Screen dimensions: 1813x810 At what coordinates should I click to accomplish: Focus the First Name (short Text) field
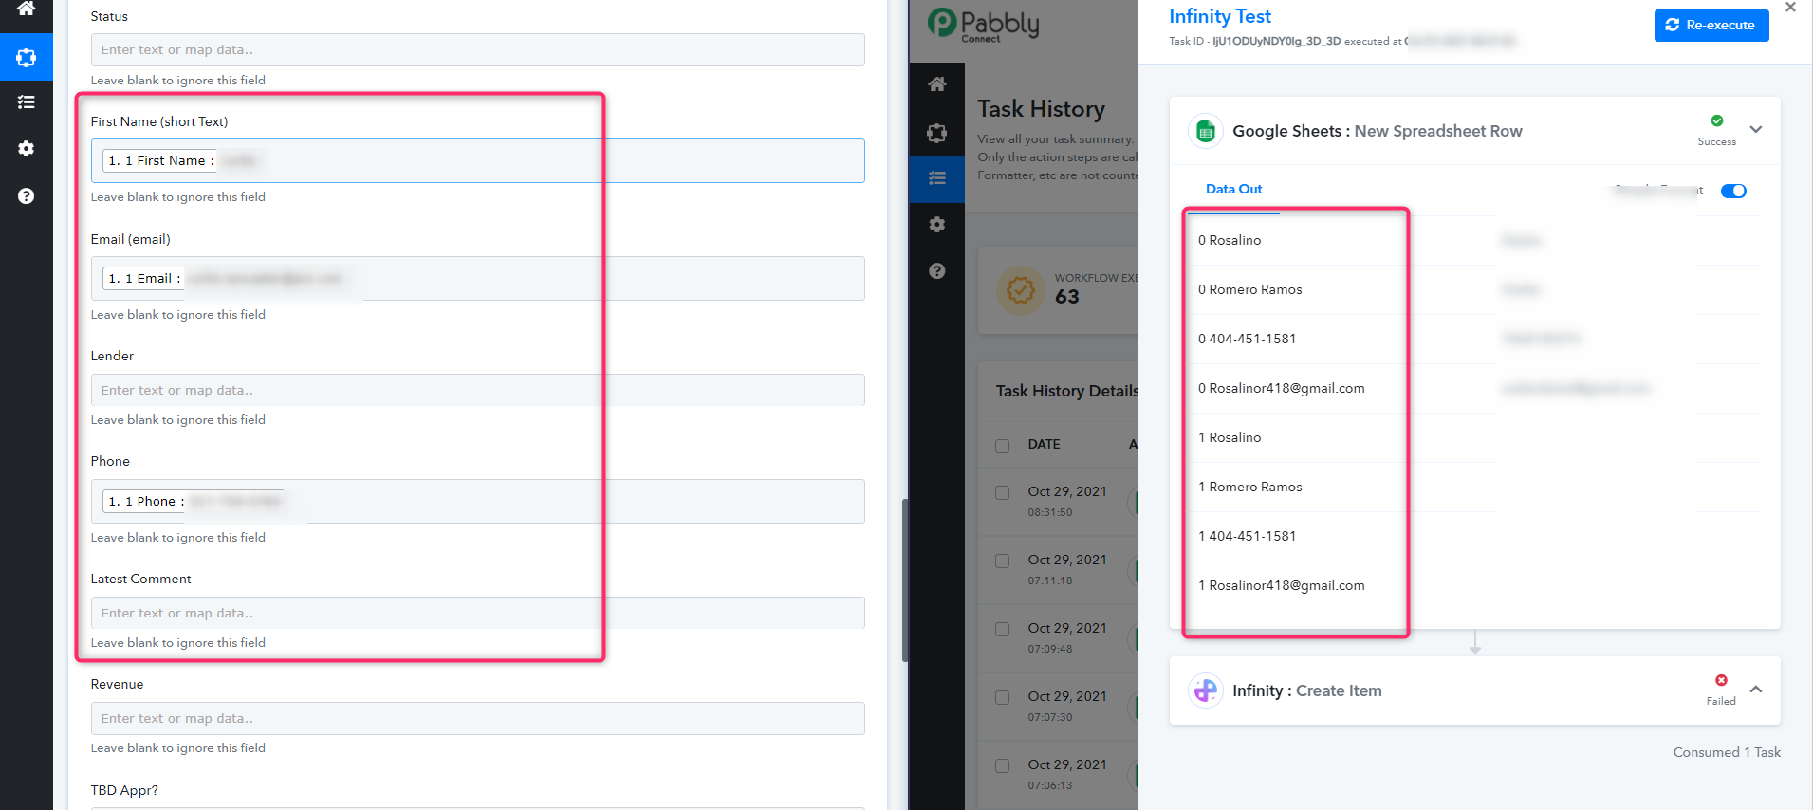[478, 161]
